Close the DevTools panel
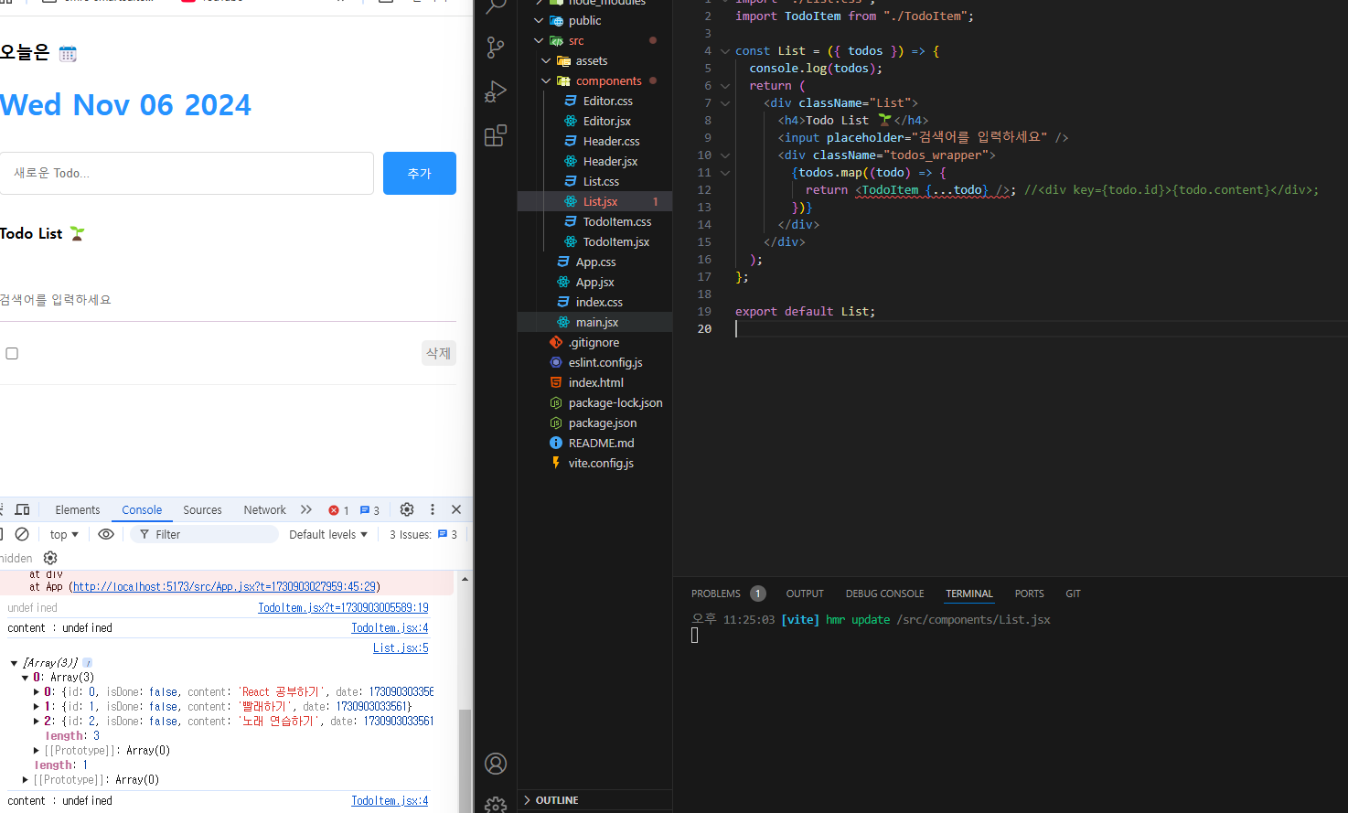 456,509
